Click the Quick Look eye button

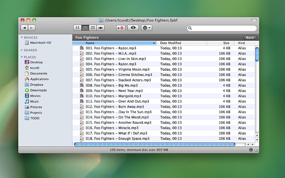(x=133, y=28)
